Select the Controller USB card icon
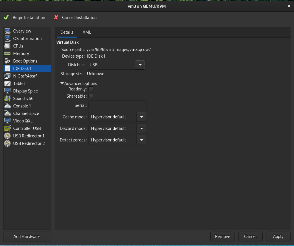This screenshot has height=246, width=294. (x=8, y=128)
